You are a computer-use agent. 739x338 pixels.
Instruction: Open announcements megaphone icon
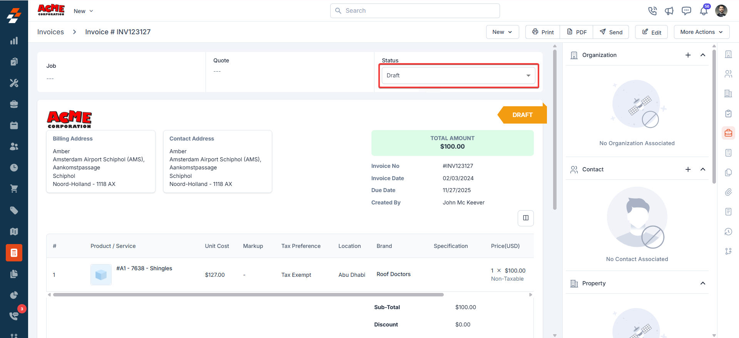[x=669, y=11]
